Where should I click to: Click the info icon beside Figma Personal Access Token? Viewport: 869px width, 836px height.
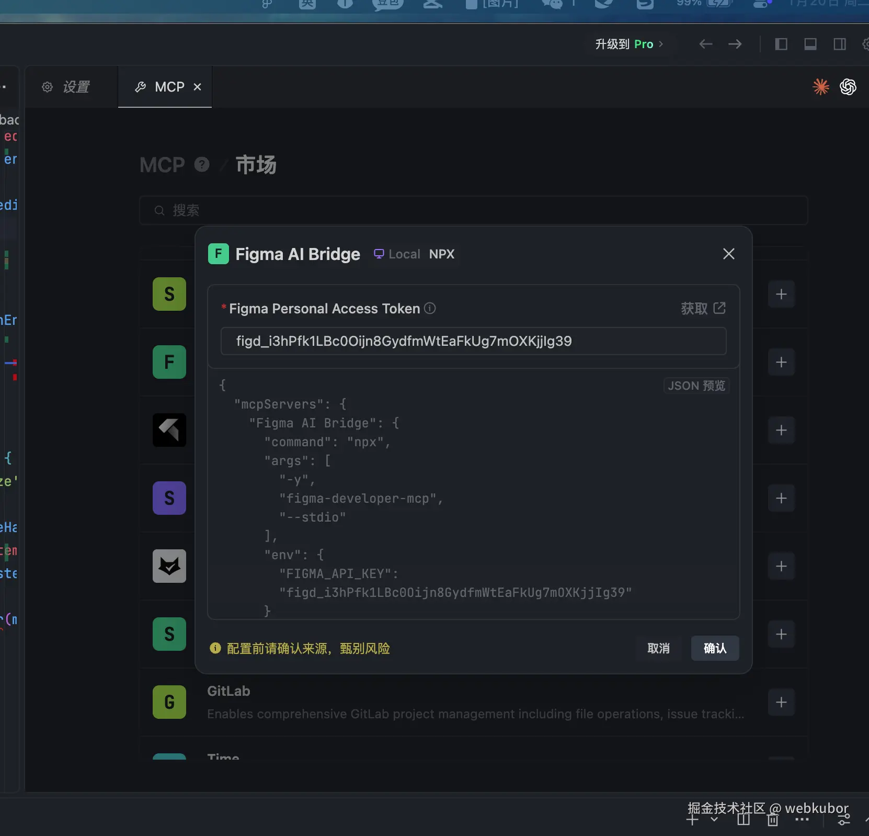(x=430, y=308)
